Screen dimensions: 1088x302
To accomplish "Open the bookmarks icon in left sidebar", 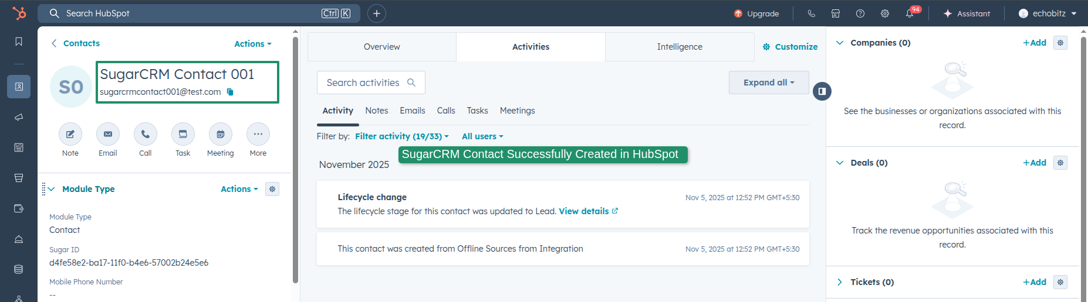I will [19, 42].
